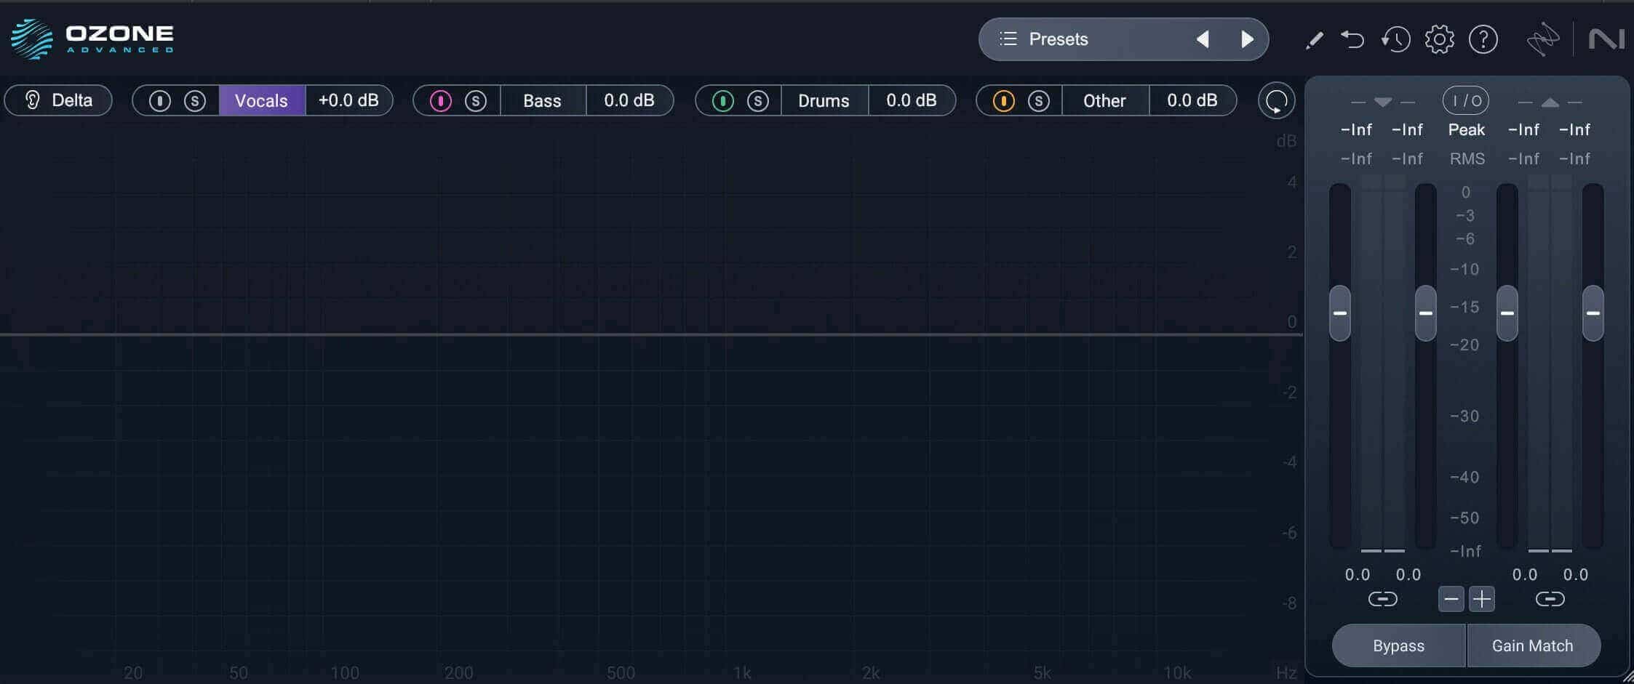Bypass the Drums stem power toggle
The height and width of the screenshot is (684, 1634).
[x=723, y=101]
